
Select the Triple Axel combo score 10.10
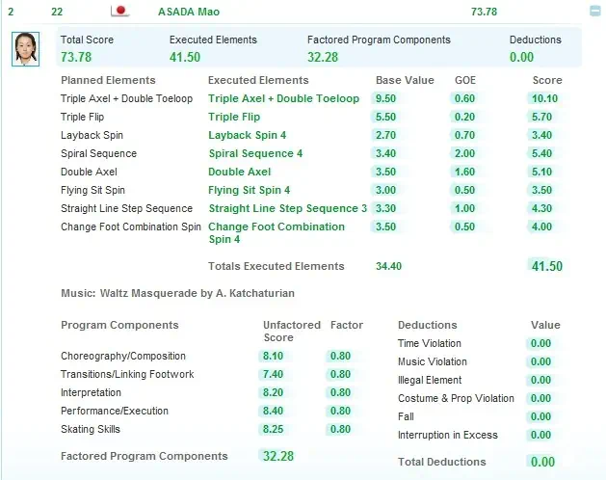[x=545, y=98]
